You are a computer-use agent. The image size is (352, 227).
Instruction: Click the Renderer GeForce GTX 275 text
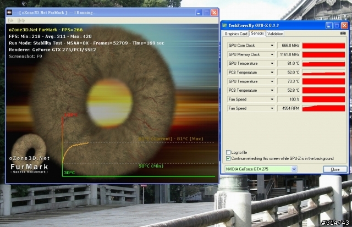click(x=52, y=49)
